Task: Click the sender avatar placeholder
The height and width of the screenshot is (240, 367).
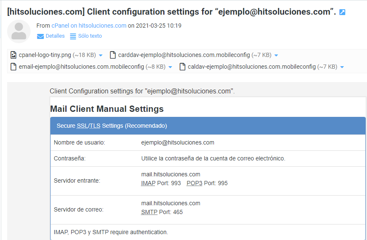Action: tap(19, 31)
